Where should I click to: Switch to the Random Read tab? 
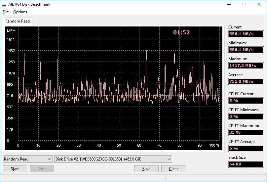coord(18,21)
